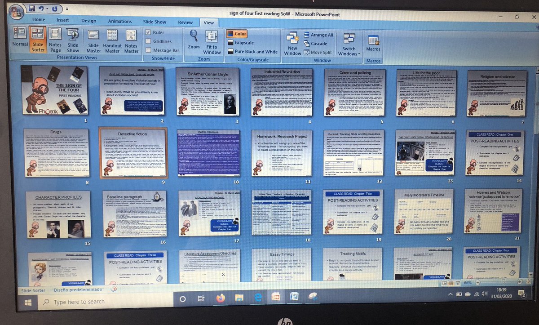
Task: Redo the last action
Action: click(x=55, y=9)
